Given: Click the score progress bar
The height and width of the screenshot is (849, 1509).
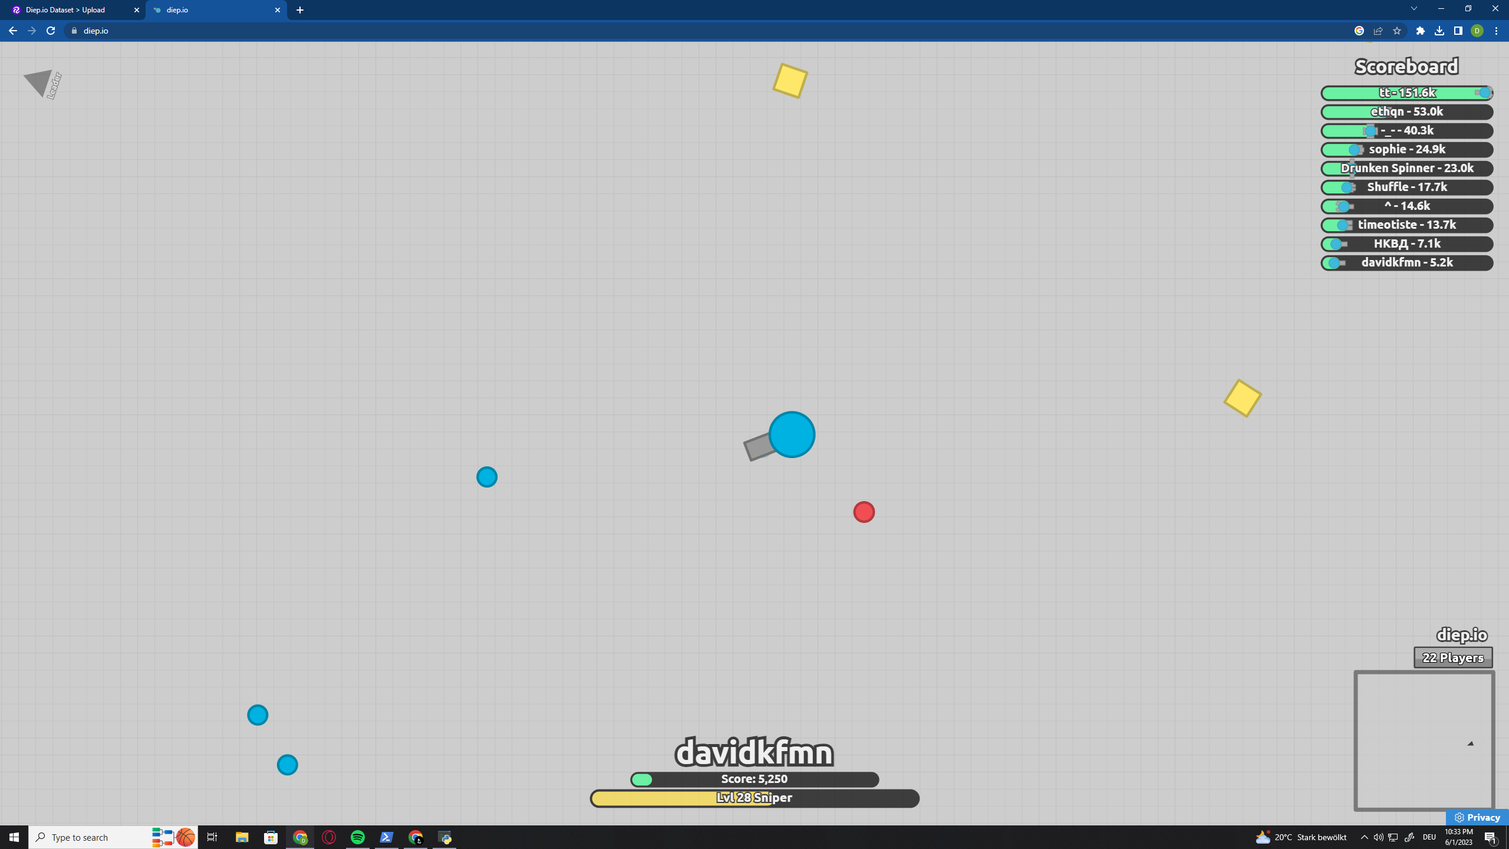Looking at the screenshot, I should tap(754, 778).
